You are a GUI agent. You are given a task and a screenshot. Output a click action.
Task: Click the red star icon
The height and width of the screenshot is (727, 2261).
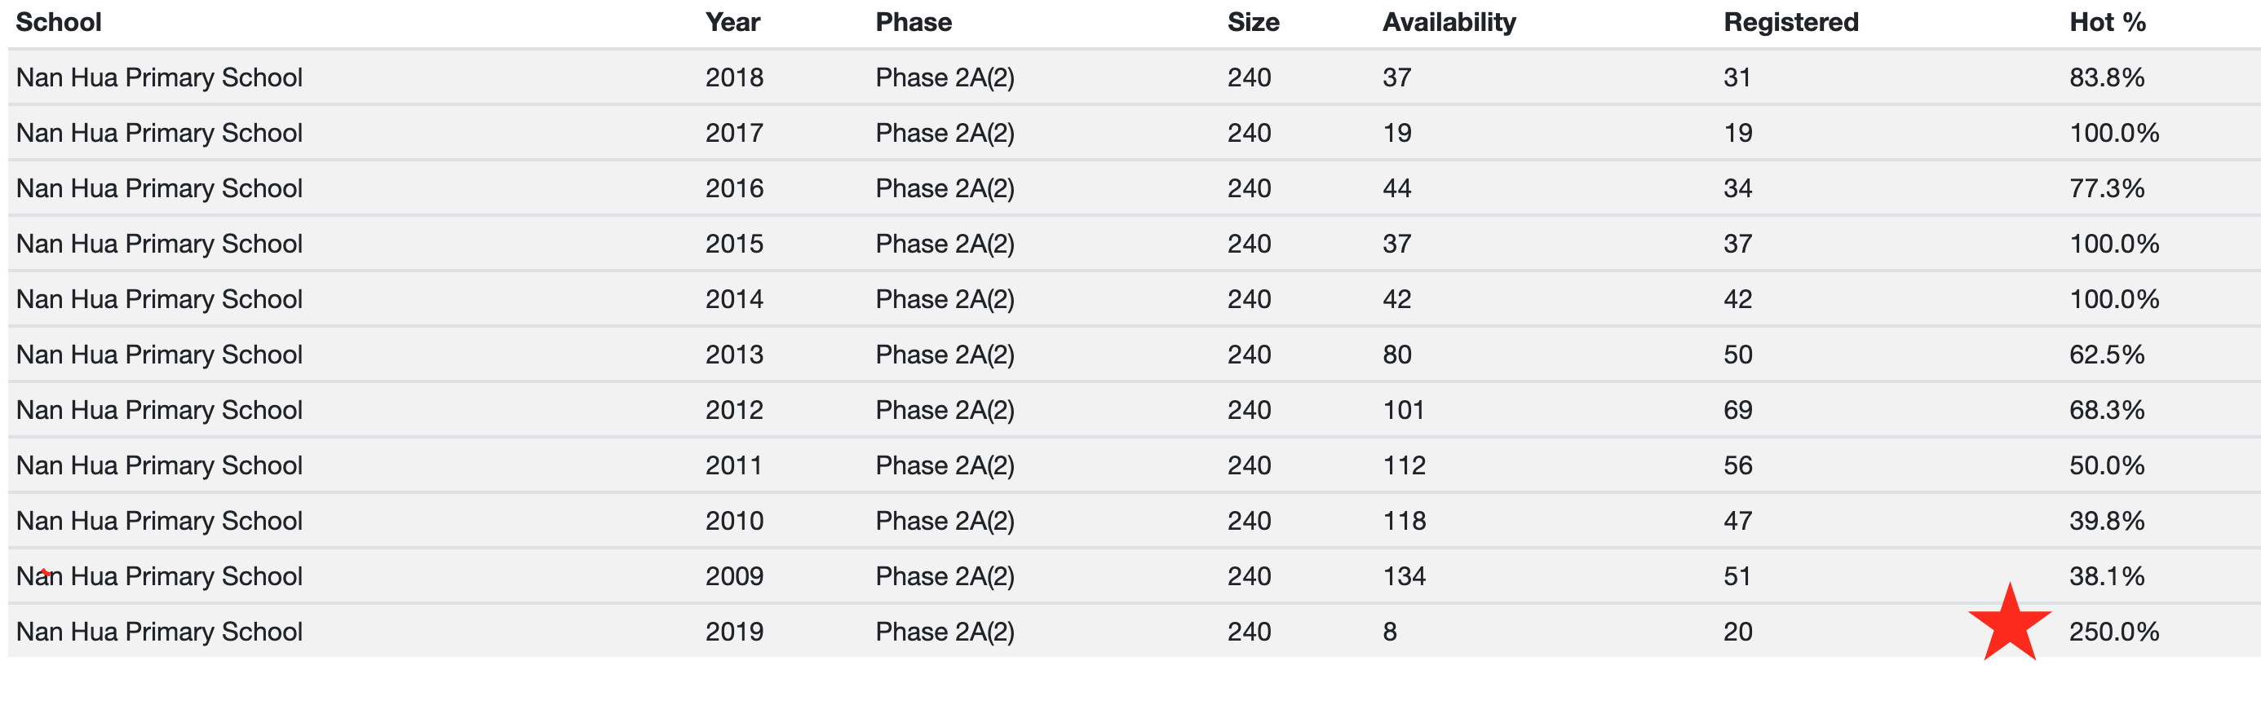click(2009, 623)
